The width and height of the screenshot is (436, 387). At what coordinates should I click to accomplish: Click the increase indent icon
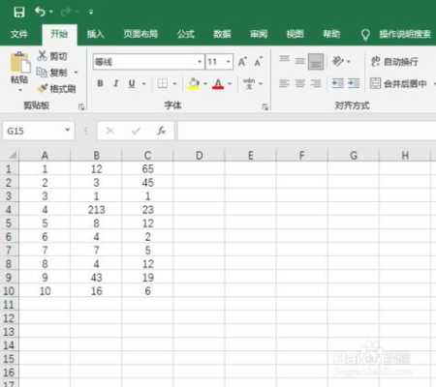click(354, 83)
